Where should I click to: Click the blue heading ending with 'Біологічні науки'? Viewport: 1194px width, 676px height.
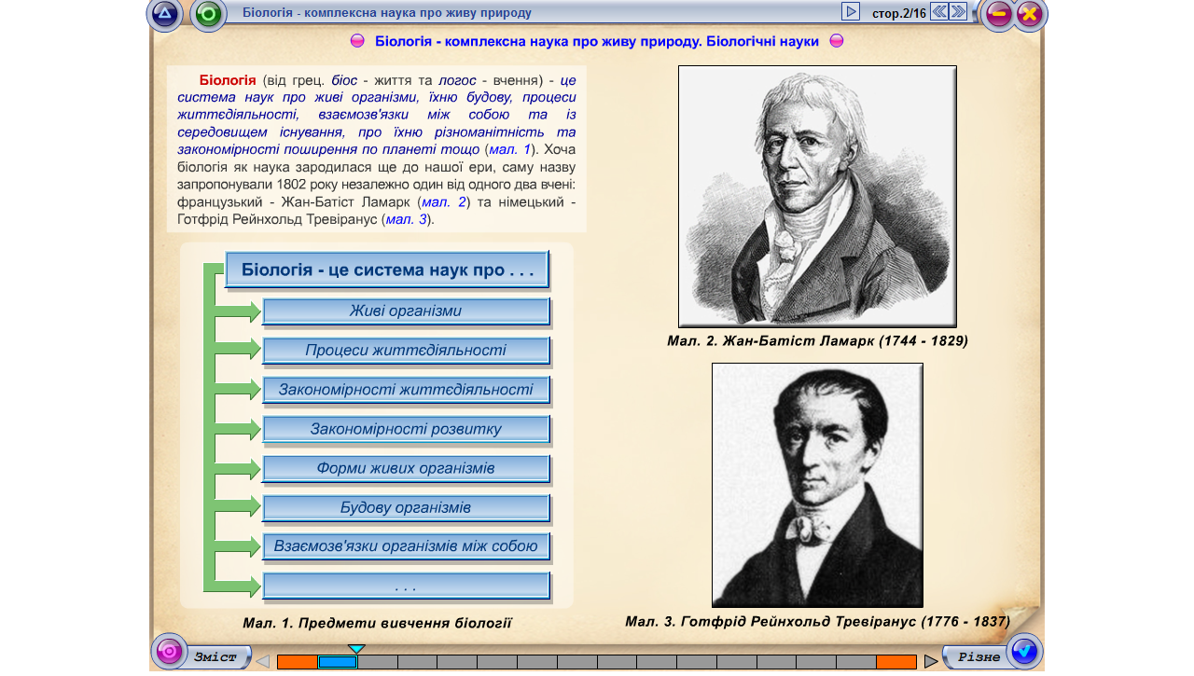pyautogui.click(x=597, y=41)
